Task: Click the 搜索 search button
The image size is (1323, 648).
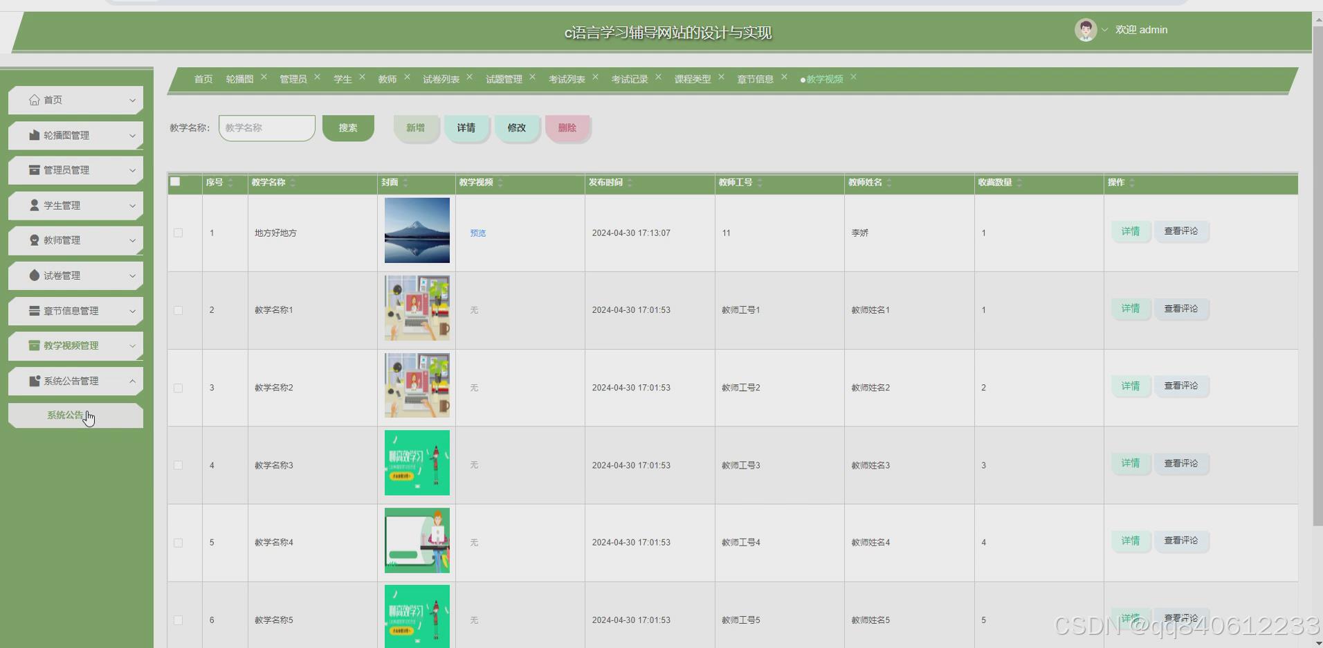Action: coord(348,127)
